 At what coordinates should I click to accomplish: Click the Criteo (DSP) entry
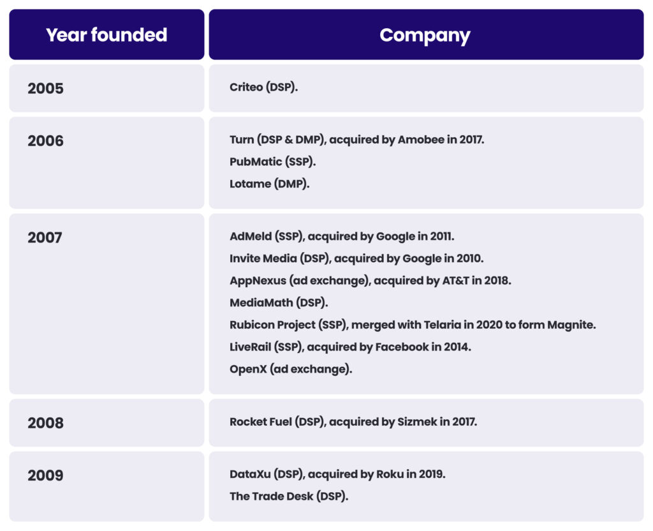[264, 87]
